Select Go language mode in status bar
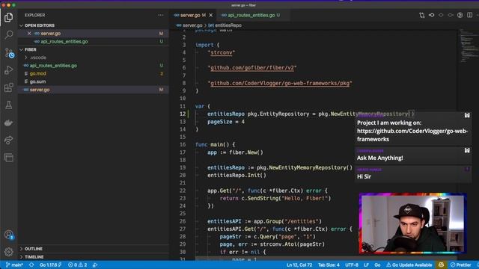 tap(377, 265)
